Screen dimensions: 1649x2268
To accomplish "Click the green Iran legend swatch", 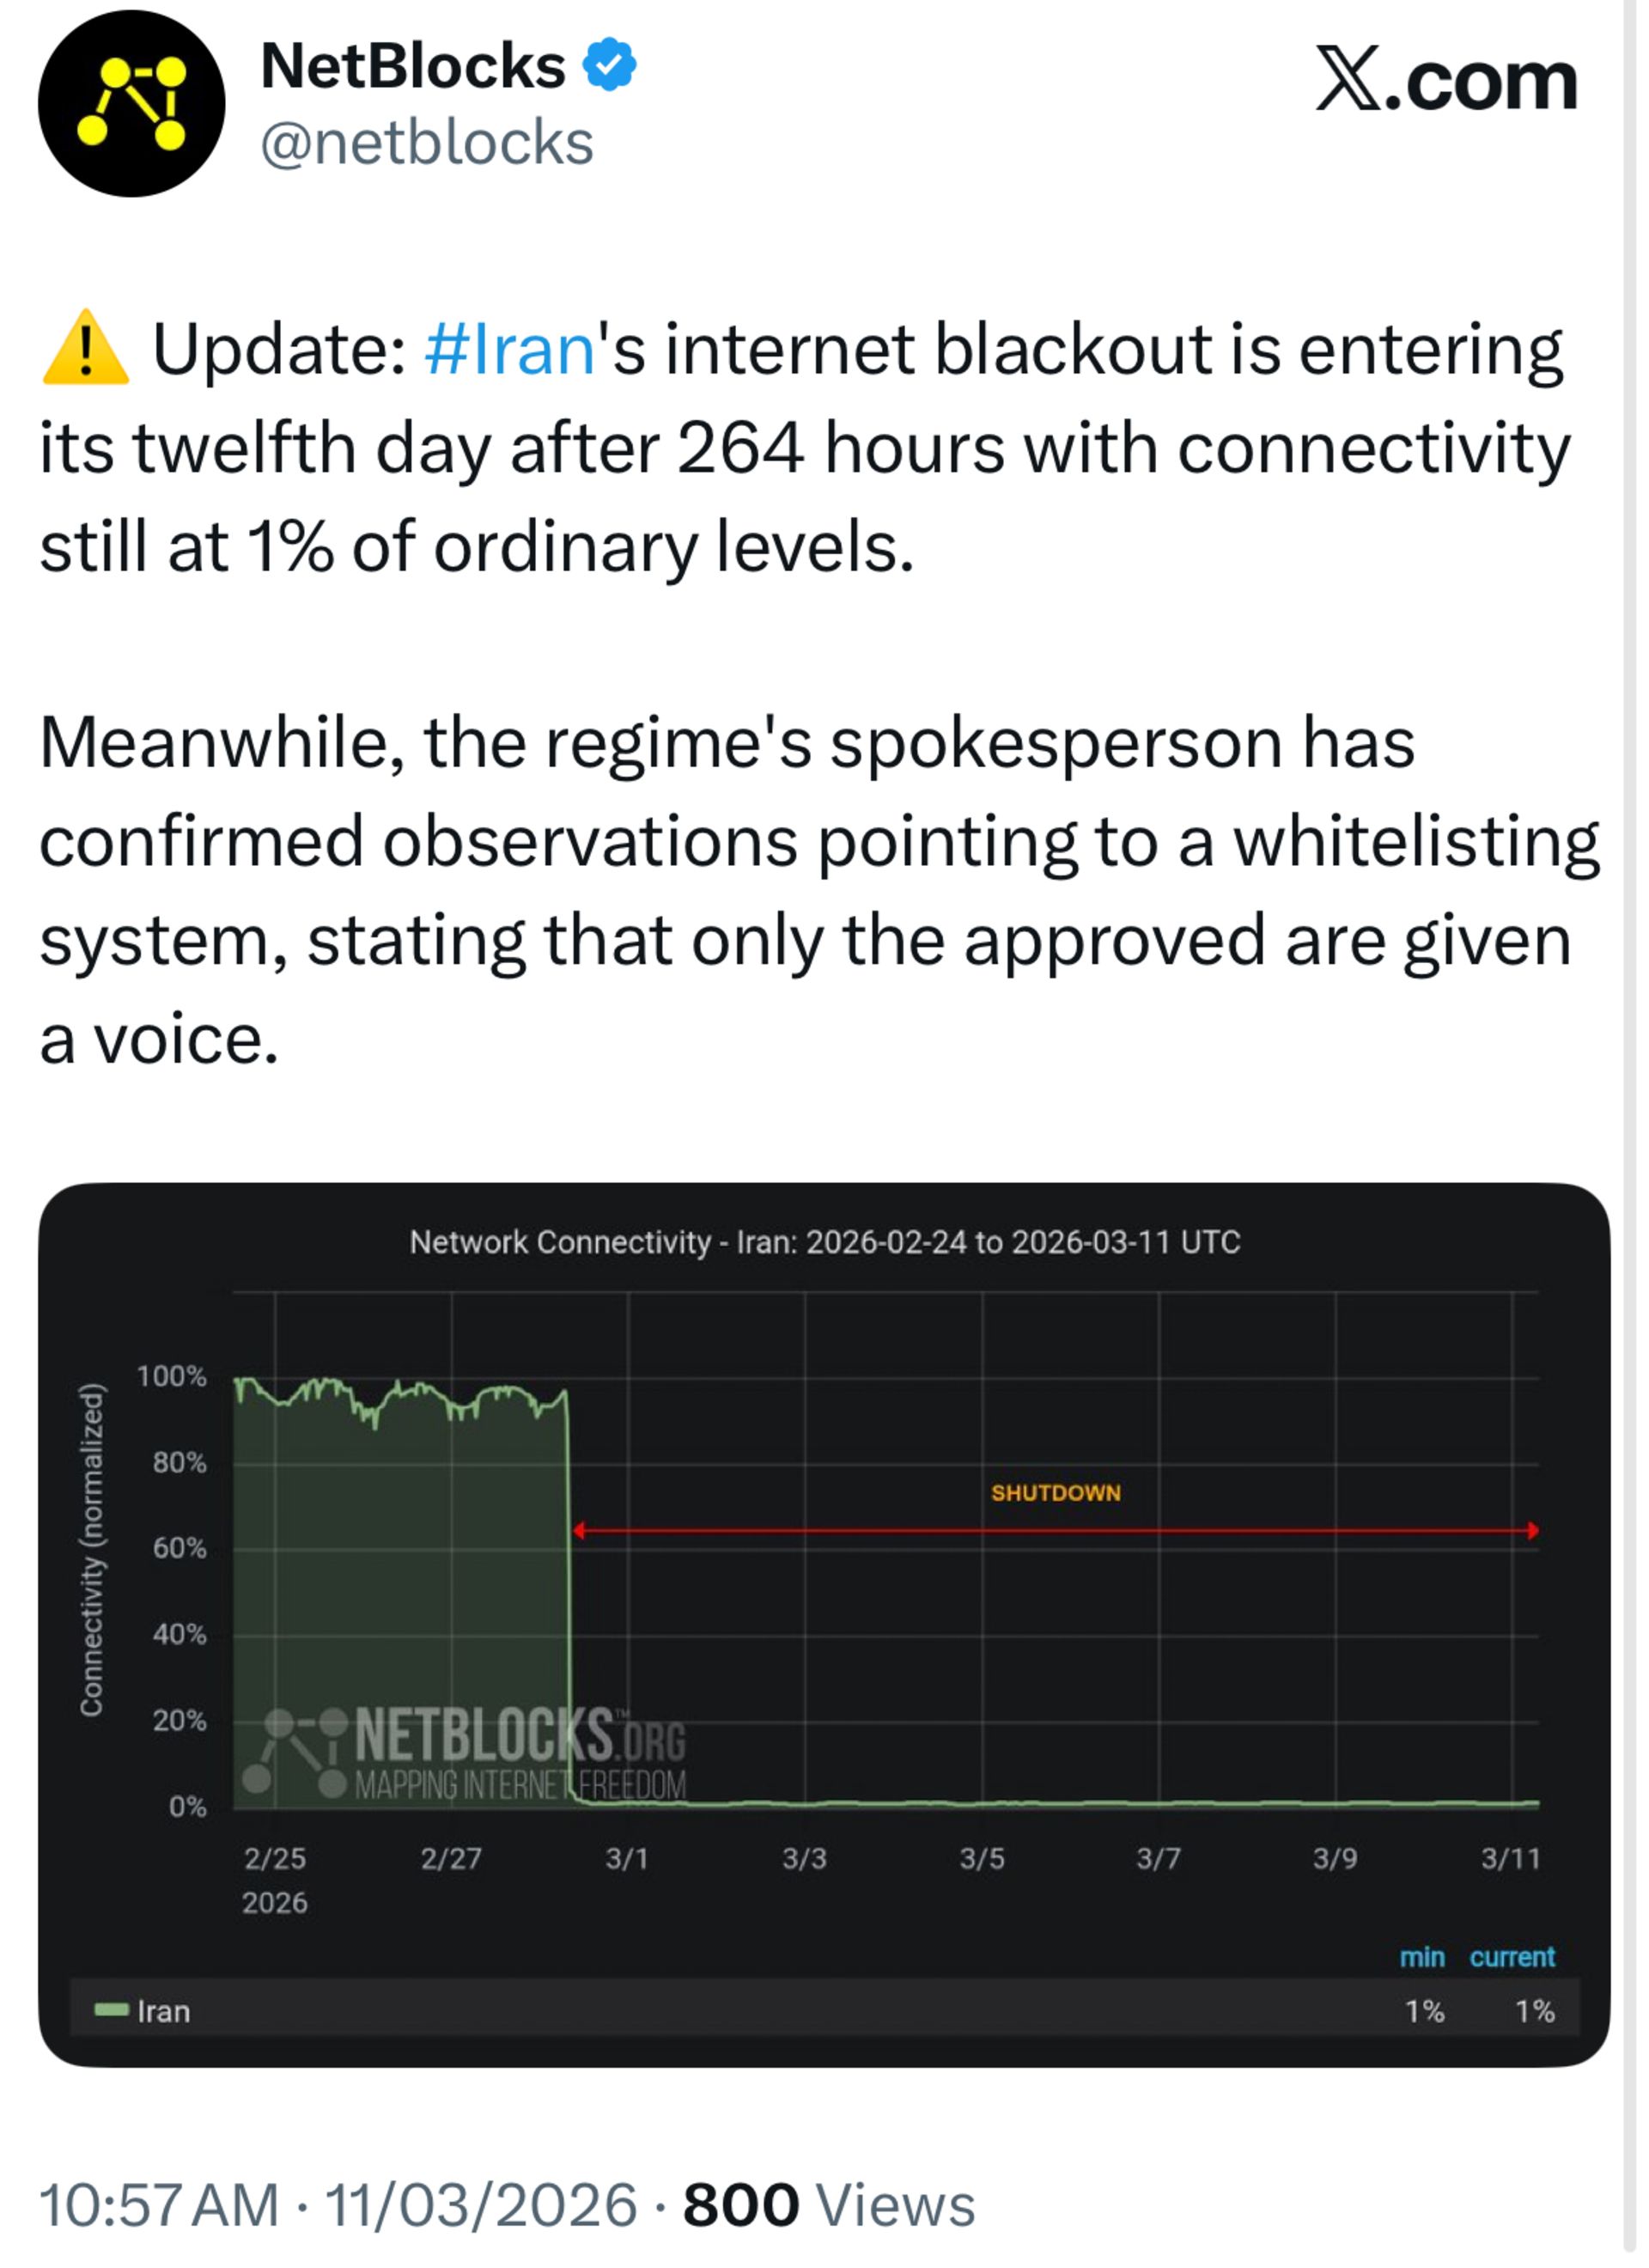I will 111,2010.
